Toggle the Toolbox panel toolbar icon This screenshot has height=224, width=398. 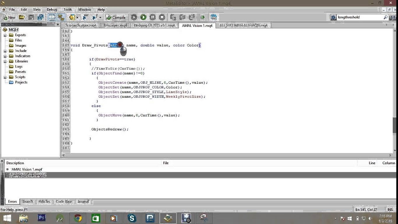(x=61, y=17)
